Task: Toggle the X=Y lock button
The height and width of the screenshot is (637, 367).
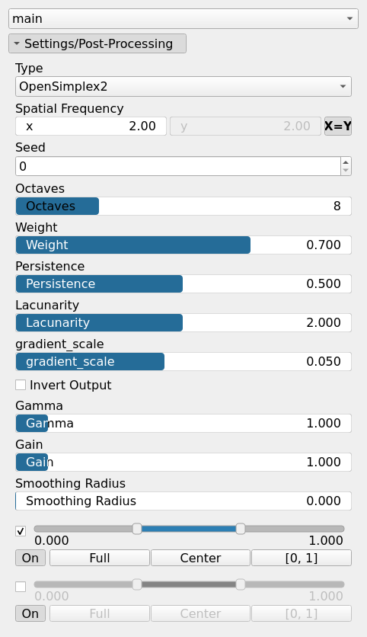Action: coord(338,126)
